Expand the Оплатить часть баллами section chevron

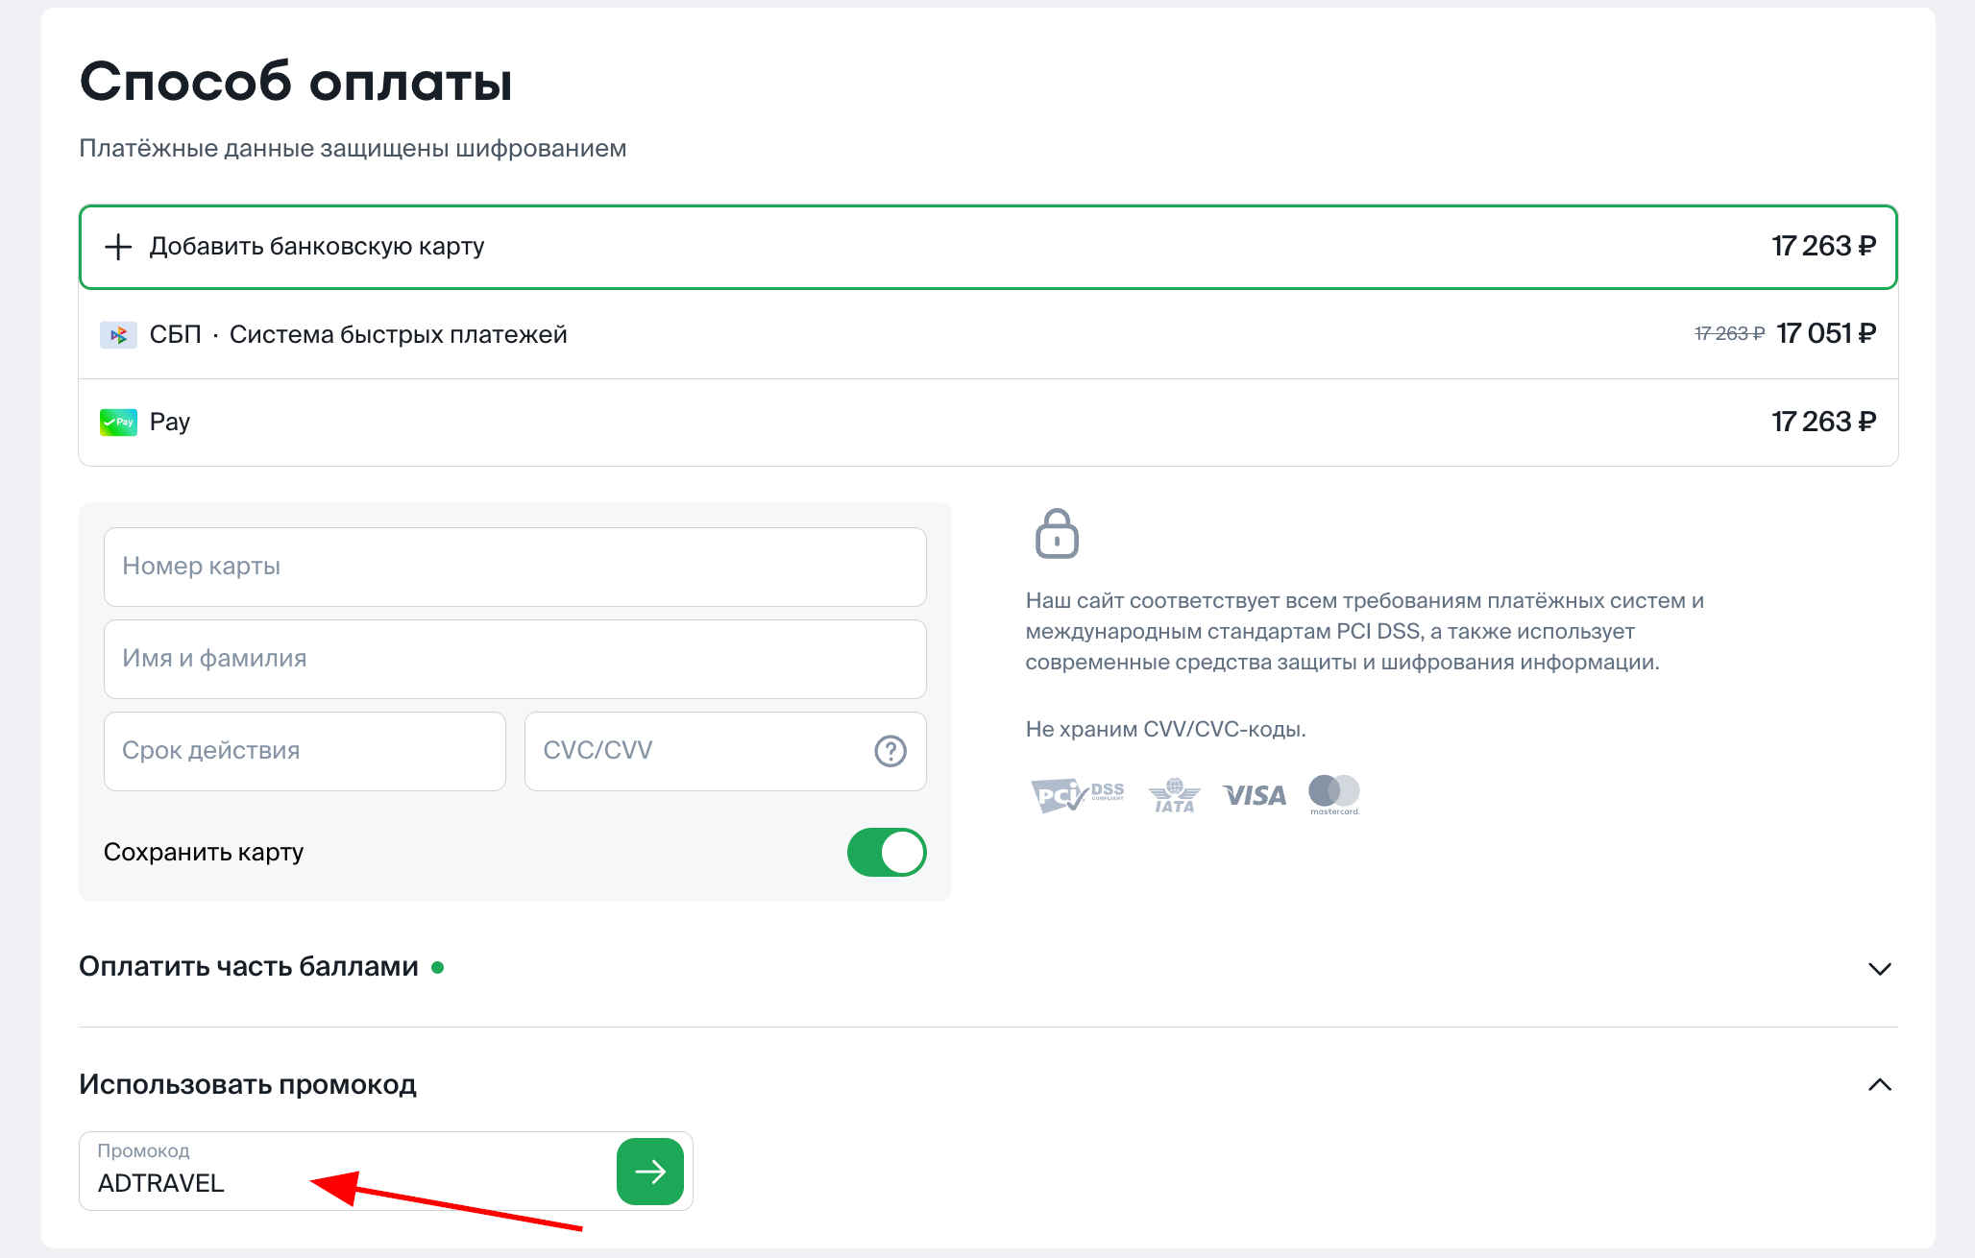coord(1879,968)
